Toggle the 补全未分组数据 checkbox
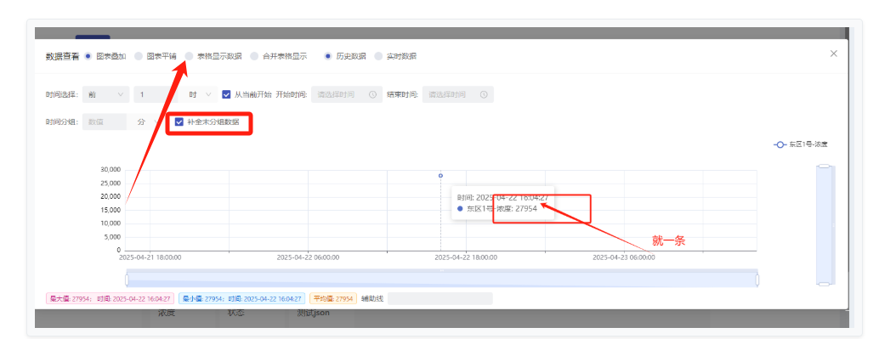896x339 pixels. coord(179,121)
